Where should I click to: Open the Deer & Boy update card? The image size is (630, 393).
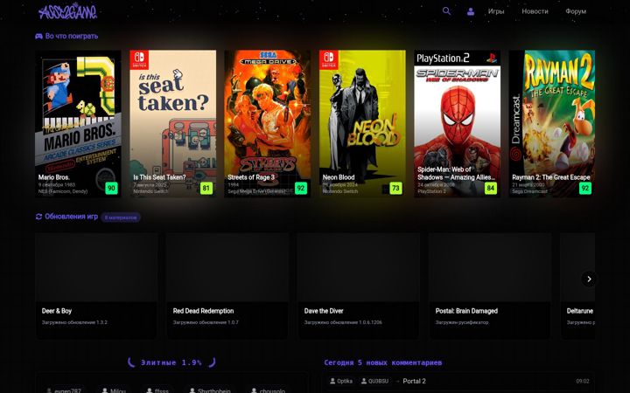[96, 286]
